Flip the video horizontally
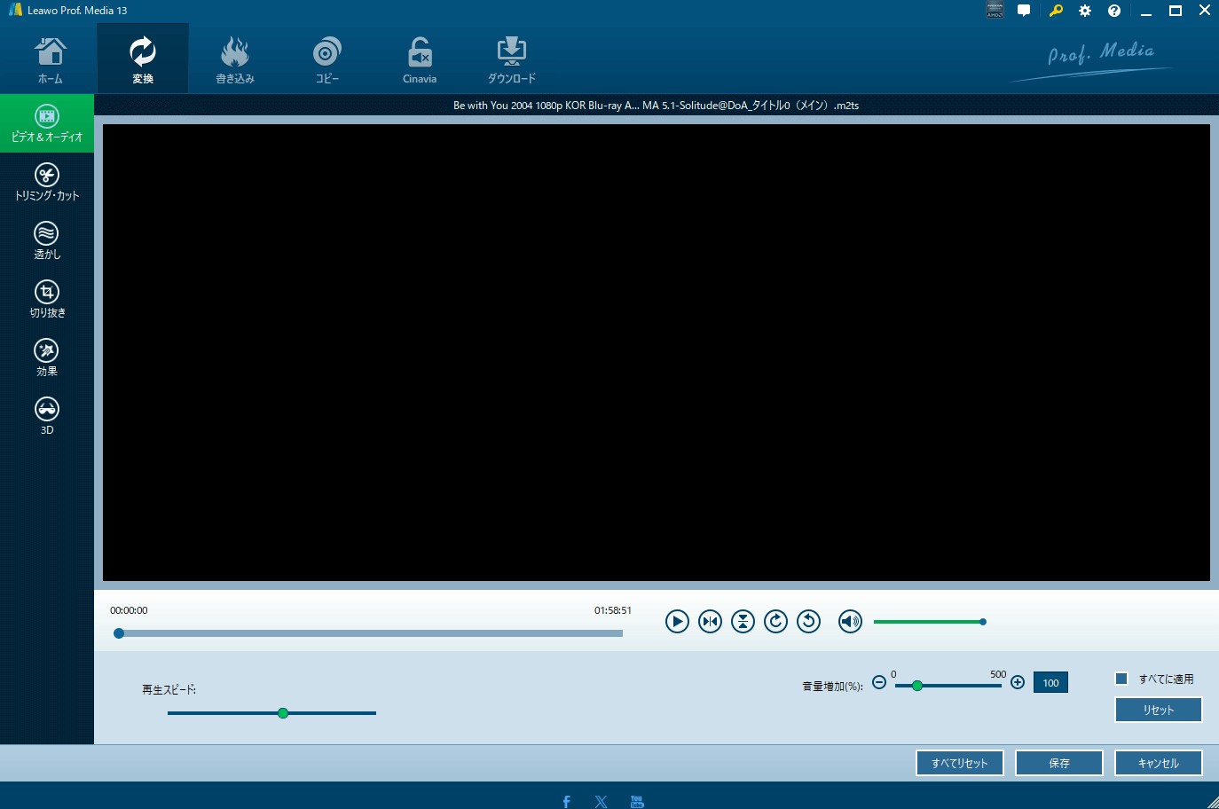The width and height of the screenshot is (1219, 809). [x=710, y=622]
